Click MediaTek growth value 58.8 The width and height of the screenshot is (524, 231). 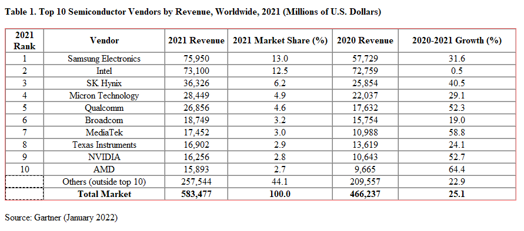[x=457, y=133]
